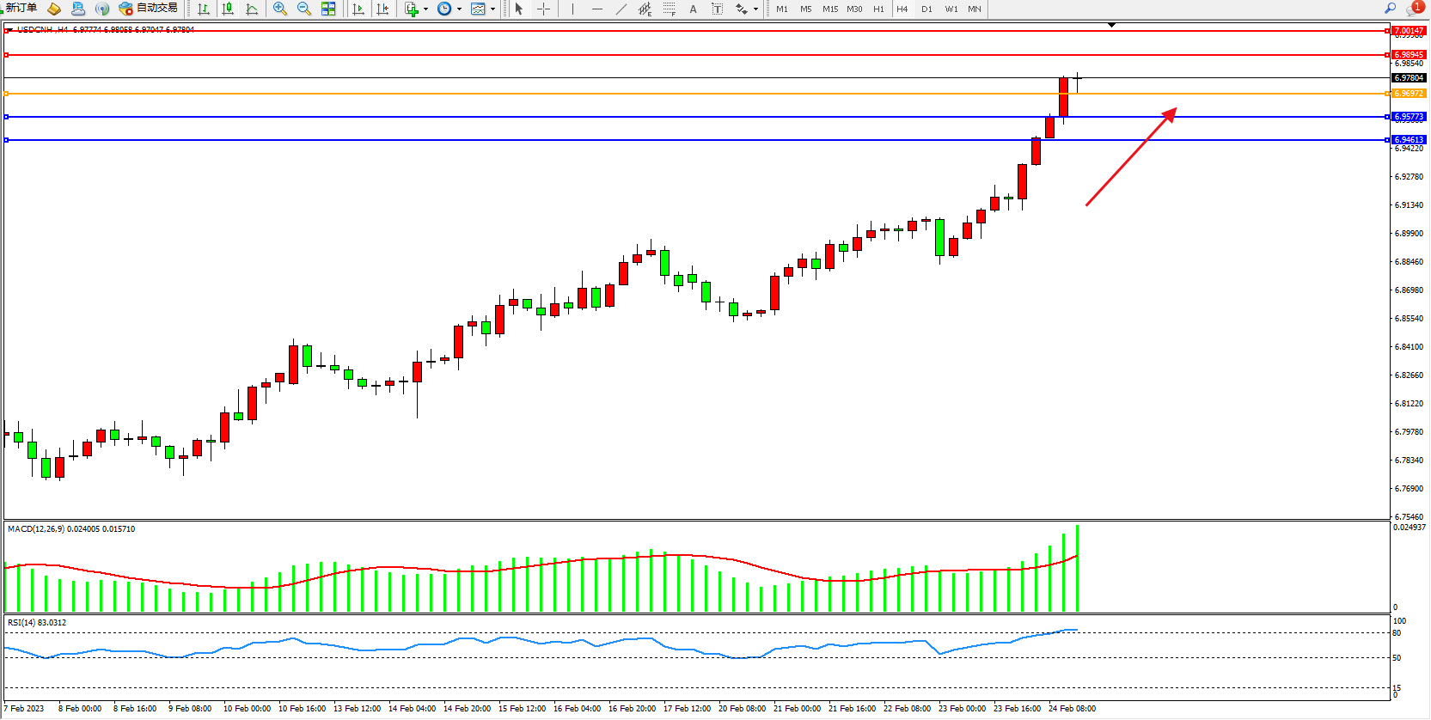Open the indicators list dropdown arrow
Screen dimensions: 1431x720
[x=425, y=9]
